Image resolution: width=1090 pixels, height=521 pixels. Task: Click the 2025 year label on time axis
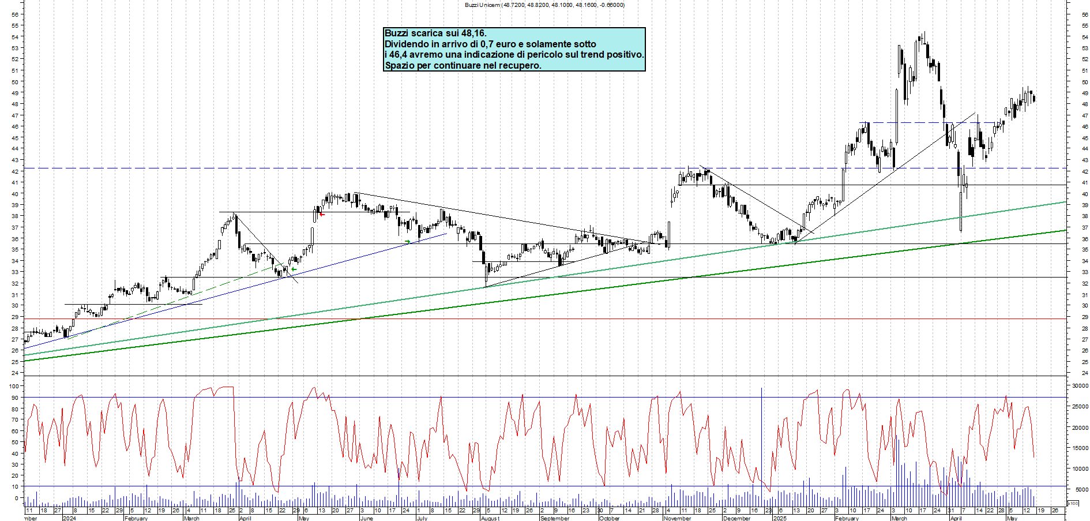click(780, 518)
